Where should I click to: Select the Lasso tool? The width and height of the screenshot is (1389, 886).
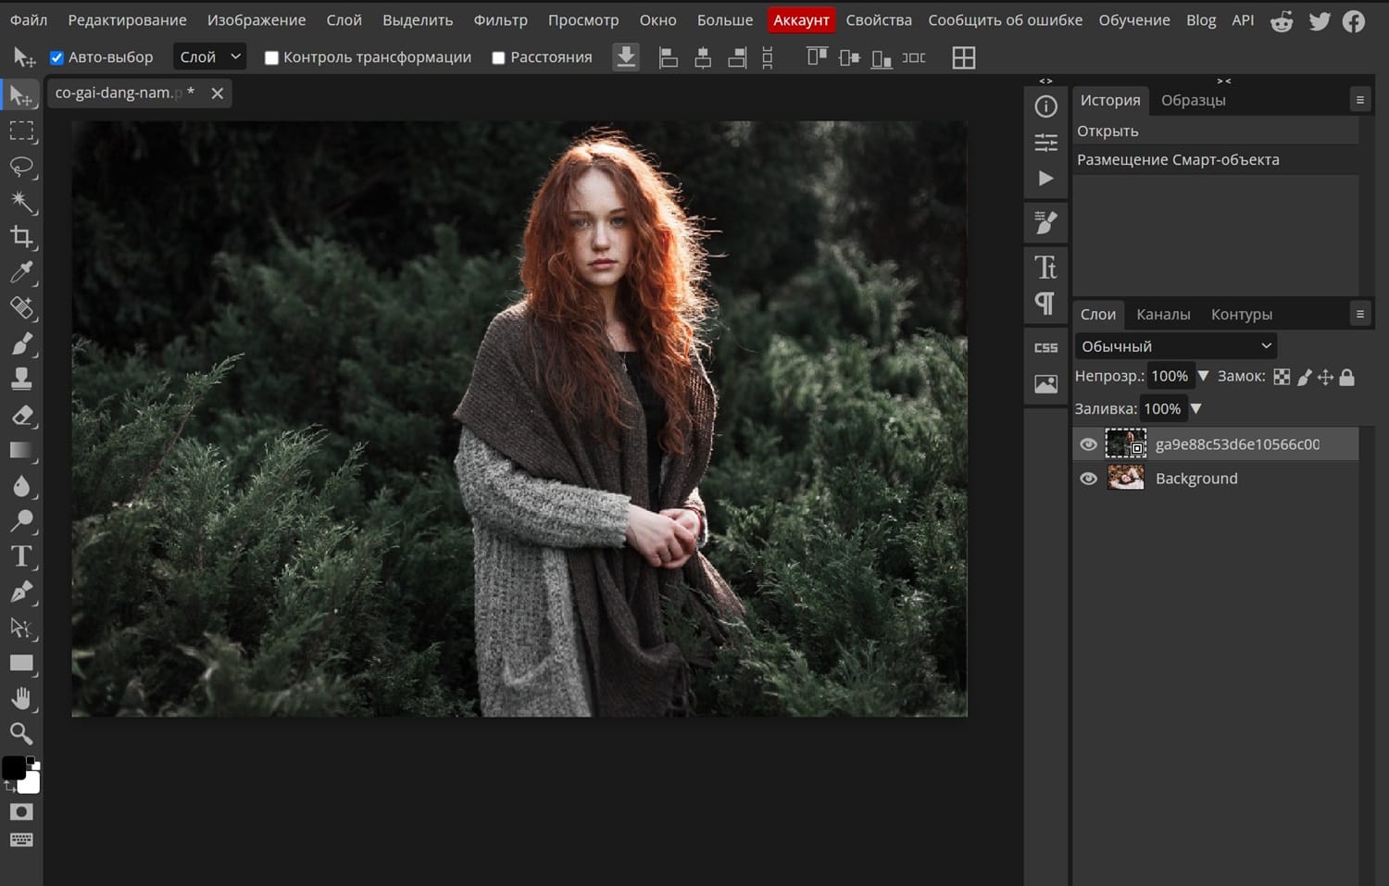coord(22,167)
